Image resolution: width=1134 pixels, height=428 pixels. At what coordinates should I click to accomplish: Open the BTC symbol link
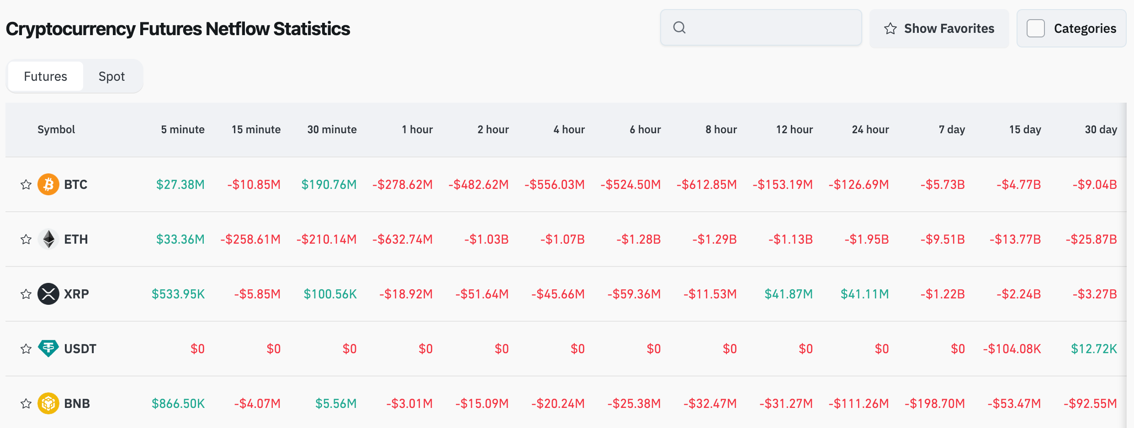tap(76, 184)
